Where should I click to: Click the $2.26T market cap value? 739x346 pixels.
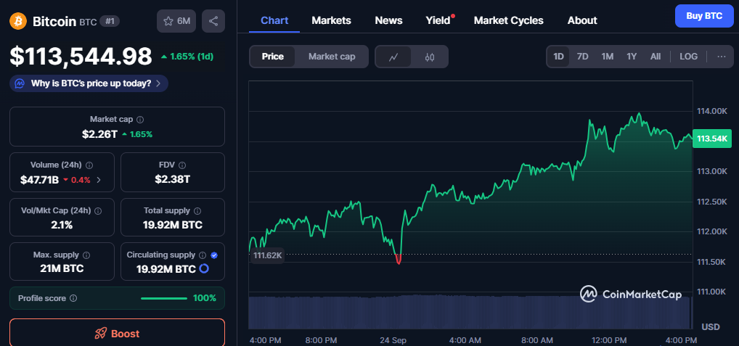pos(99,134)
